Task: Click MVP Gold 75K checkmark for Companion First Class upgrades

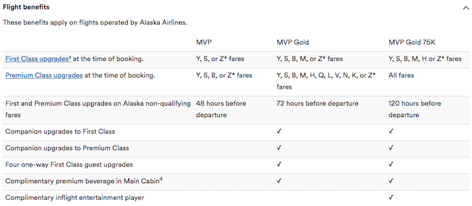Action: click(391, 132)
